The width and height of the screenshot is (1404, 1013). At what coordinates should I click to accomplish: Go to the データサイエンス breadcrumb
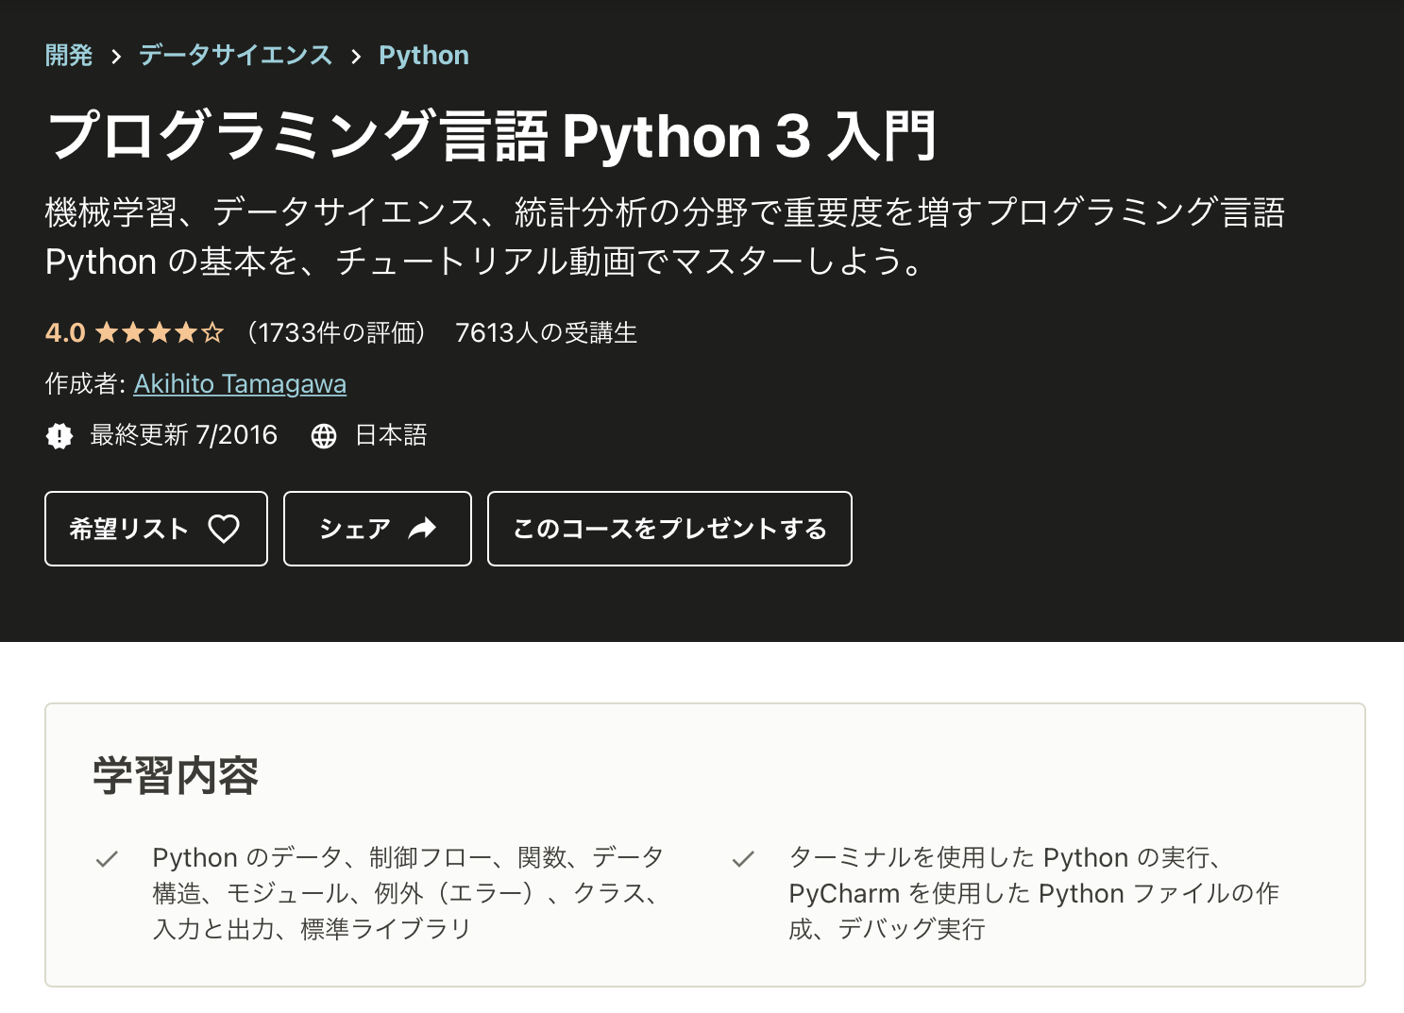click(x=235, y=56)
